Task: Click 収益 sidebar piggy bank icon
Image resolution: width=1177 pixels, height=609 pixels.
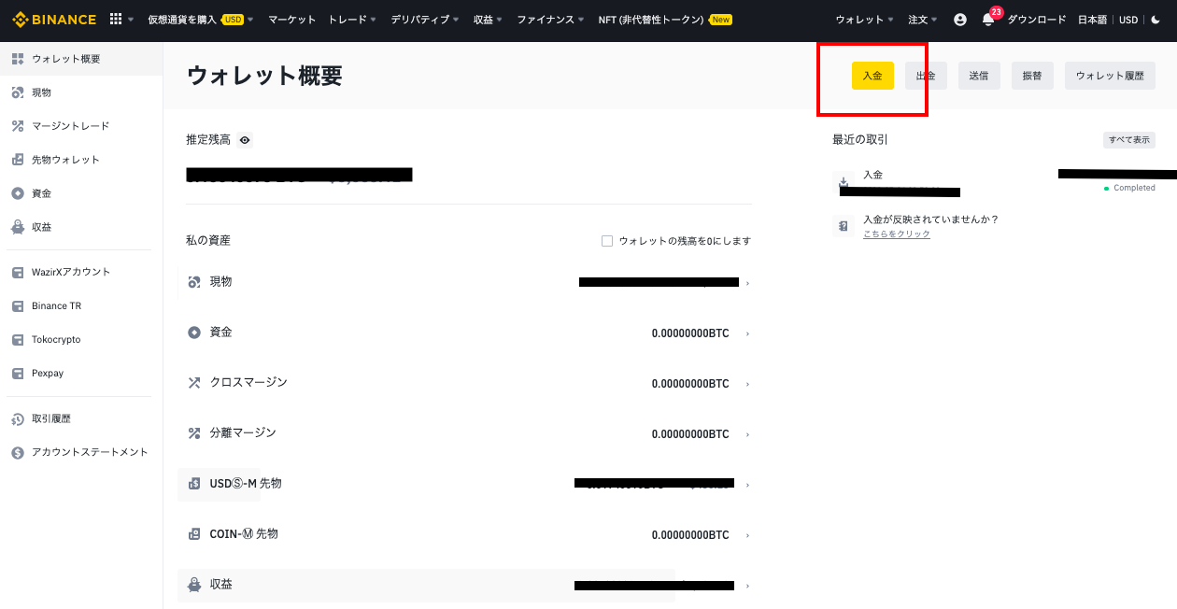Action: point(17,227)
